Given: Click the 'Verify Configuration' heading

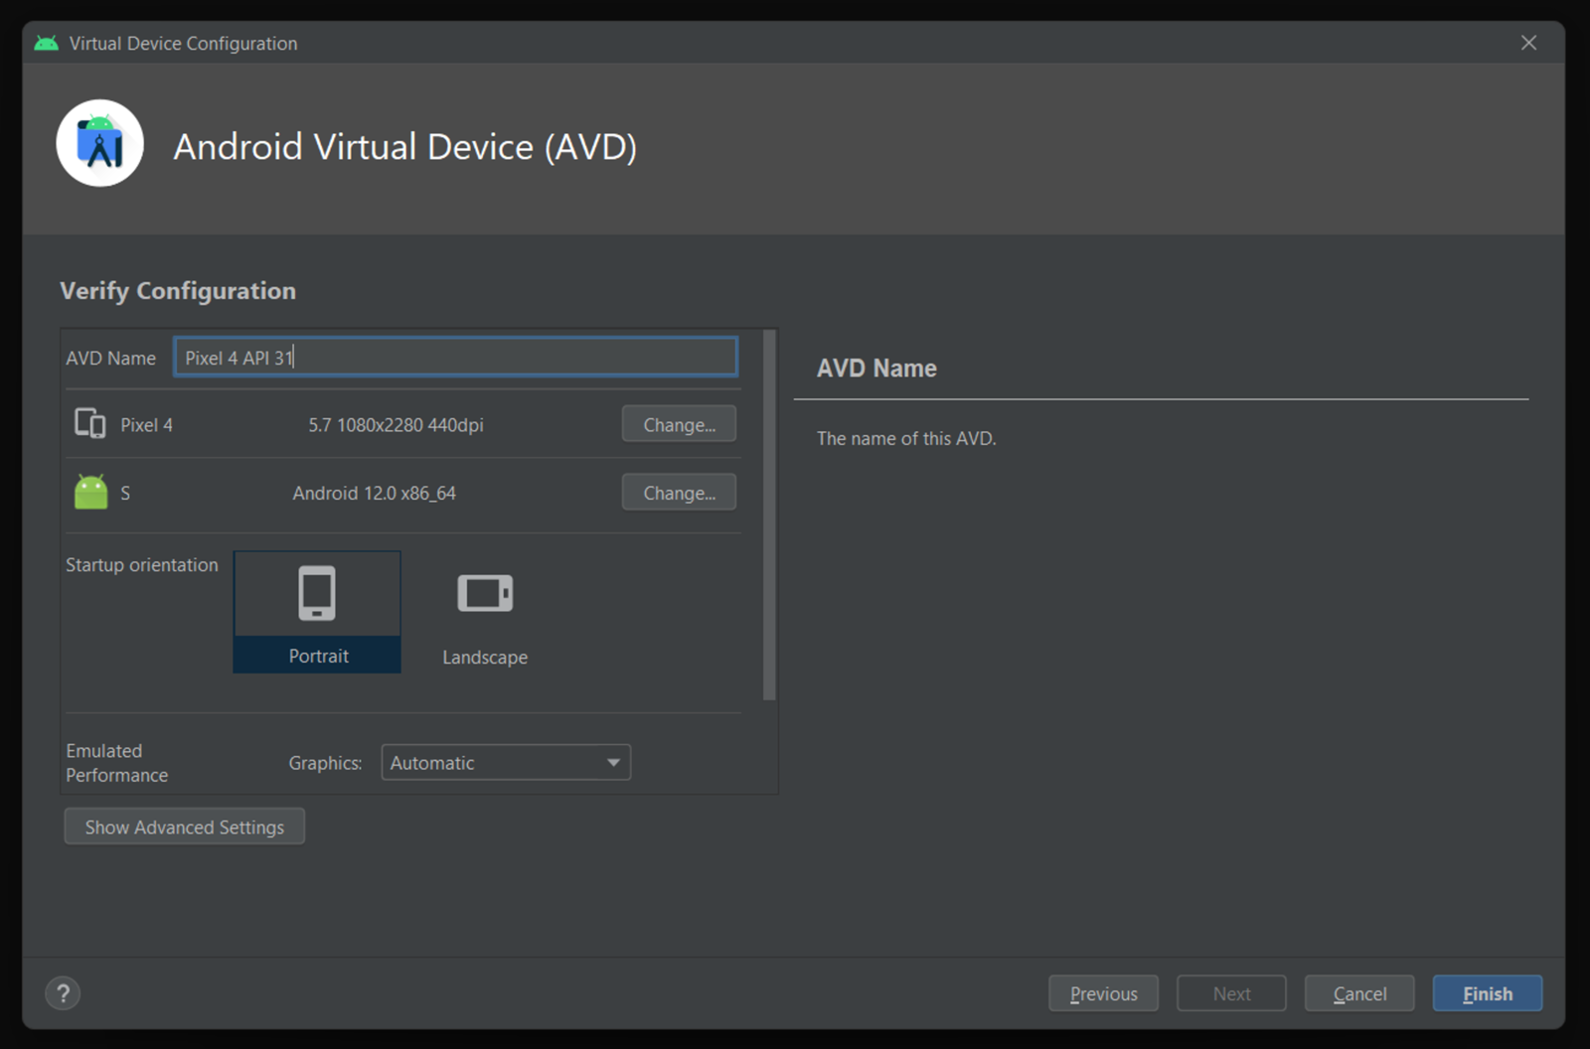Looking at the screenshot, I should [x=178, y=291].
